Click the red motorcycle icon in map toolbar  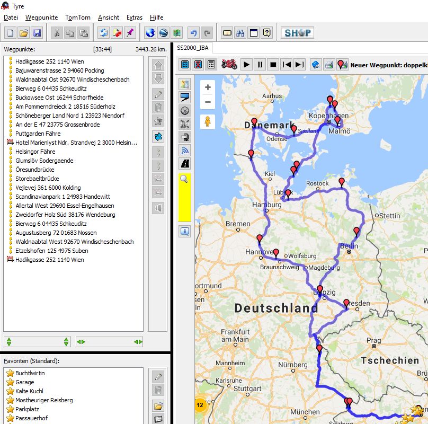229,65
